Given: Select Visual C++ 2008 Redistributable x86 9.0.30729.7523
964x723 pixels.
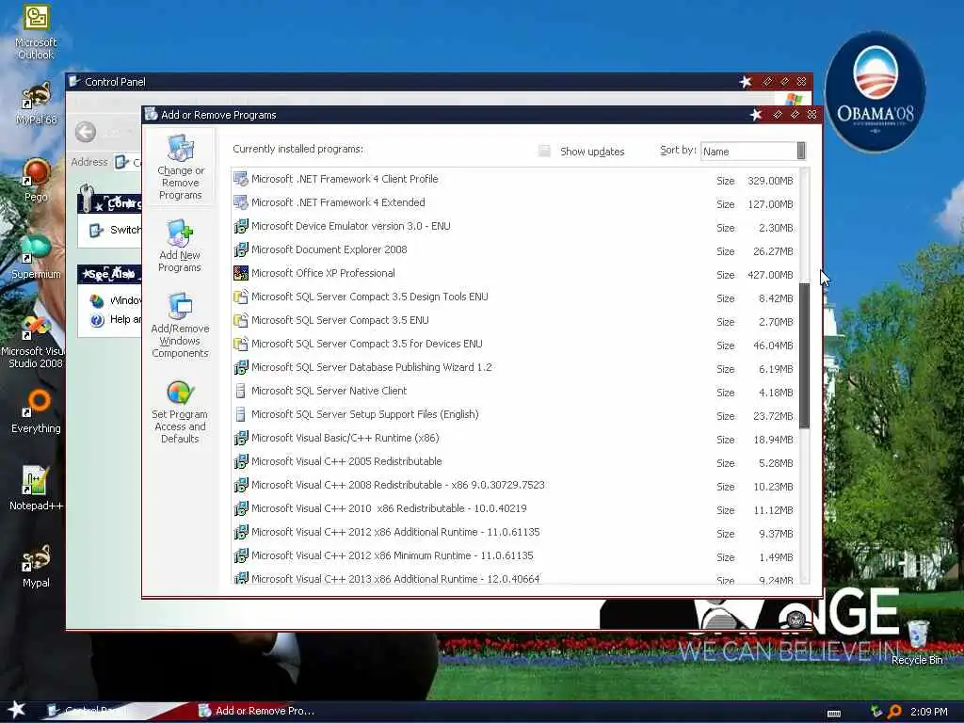Looking at the screenshot, I should (515, 486).
